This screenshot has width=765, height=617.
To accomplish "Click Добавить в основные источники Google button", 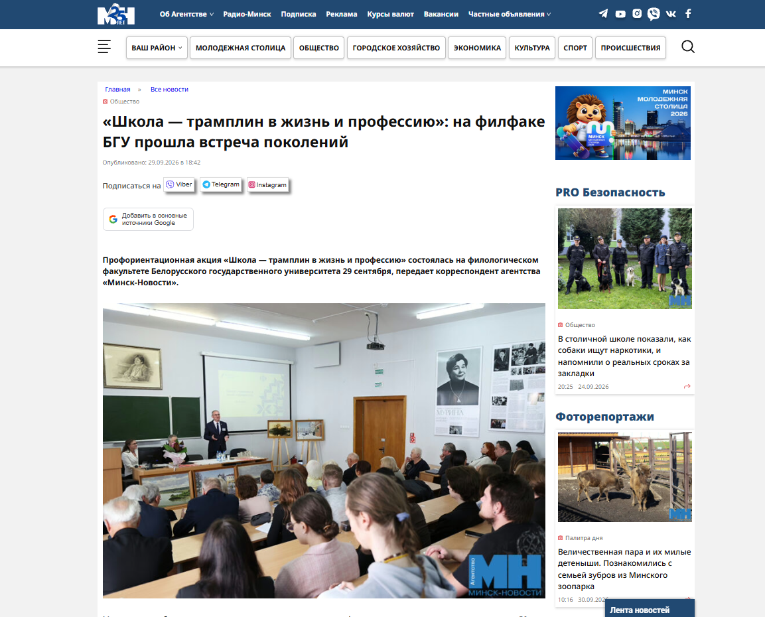I will pyautogui.click(x=149, y=219).
